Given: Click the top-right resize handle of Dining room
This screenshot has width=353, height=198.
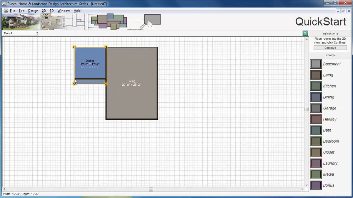Looking at the screenshot, I should point(106,47).
